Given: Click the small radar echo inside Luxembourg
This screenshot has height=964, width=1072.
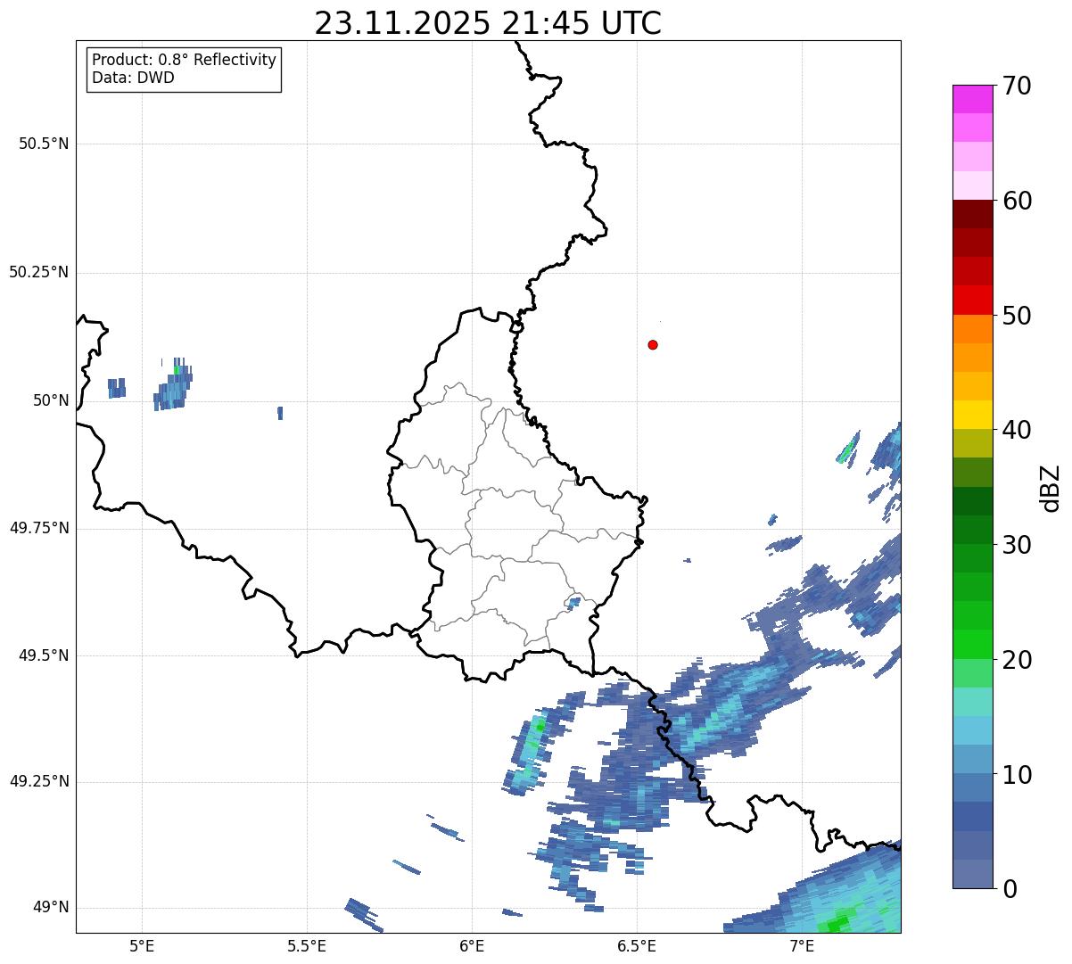Looking at the screenshot, I should pyautogui.click(x=573, y=604).
